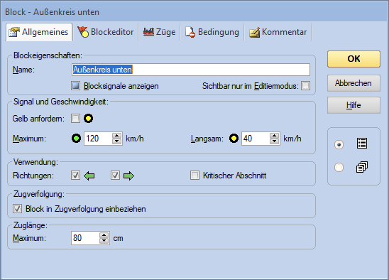Screen dimensions: 389x280
Task: Toggle the Blocksignale anzeigen checkbox
Action: (x=75, y=86)
